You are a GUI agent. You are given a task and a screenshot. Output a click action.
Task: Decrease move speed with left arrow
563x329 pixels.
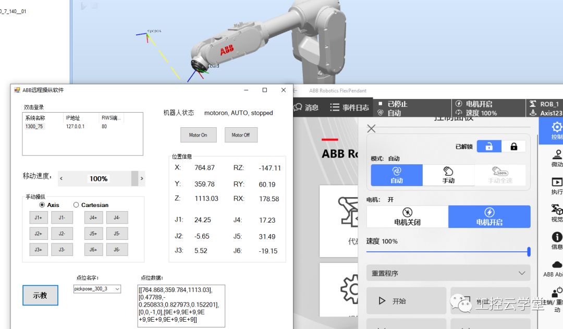point(62,178)
